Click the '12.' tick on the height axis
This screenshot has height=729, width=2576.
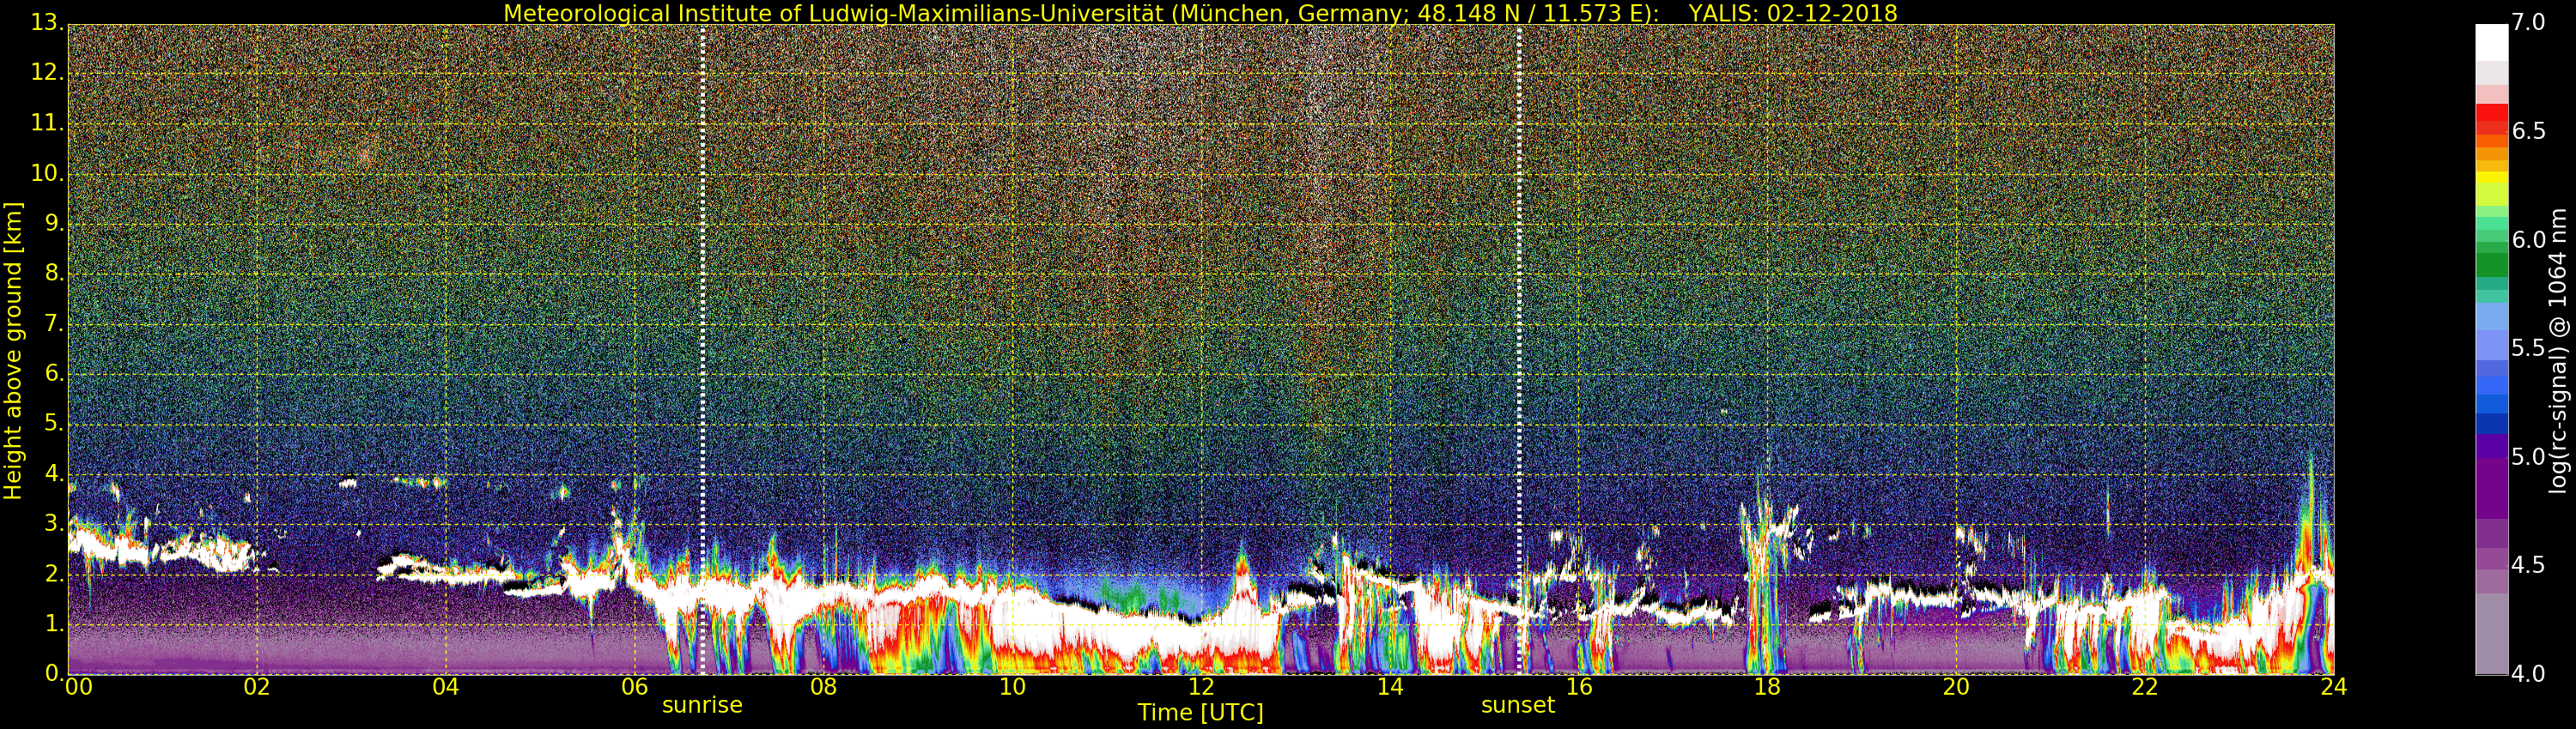click(48, 74)
